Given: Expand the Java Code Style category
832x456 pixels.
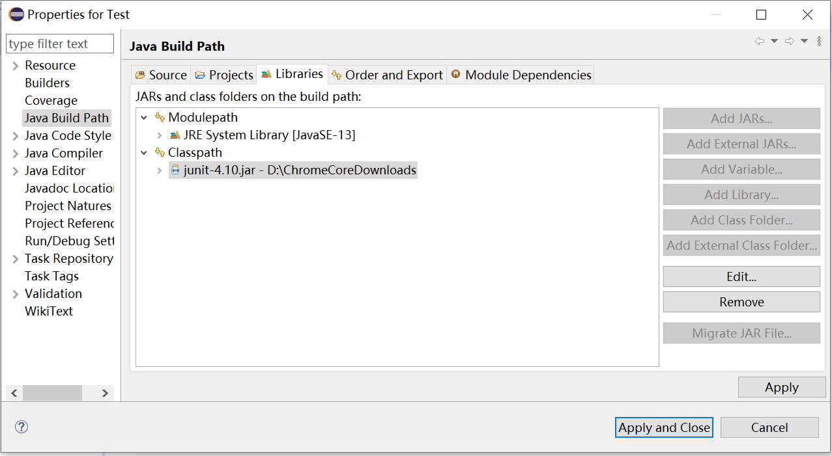Looking at the screenshot, I should point(16,136).
